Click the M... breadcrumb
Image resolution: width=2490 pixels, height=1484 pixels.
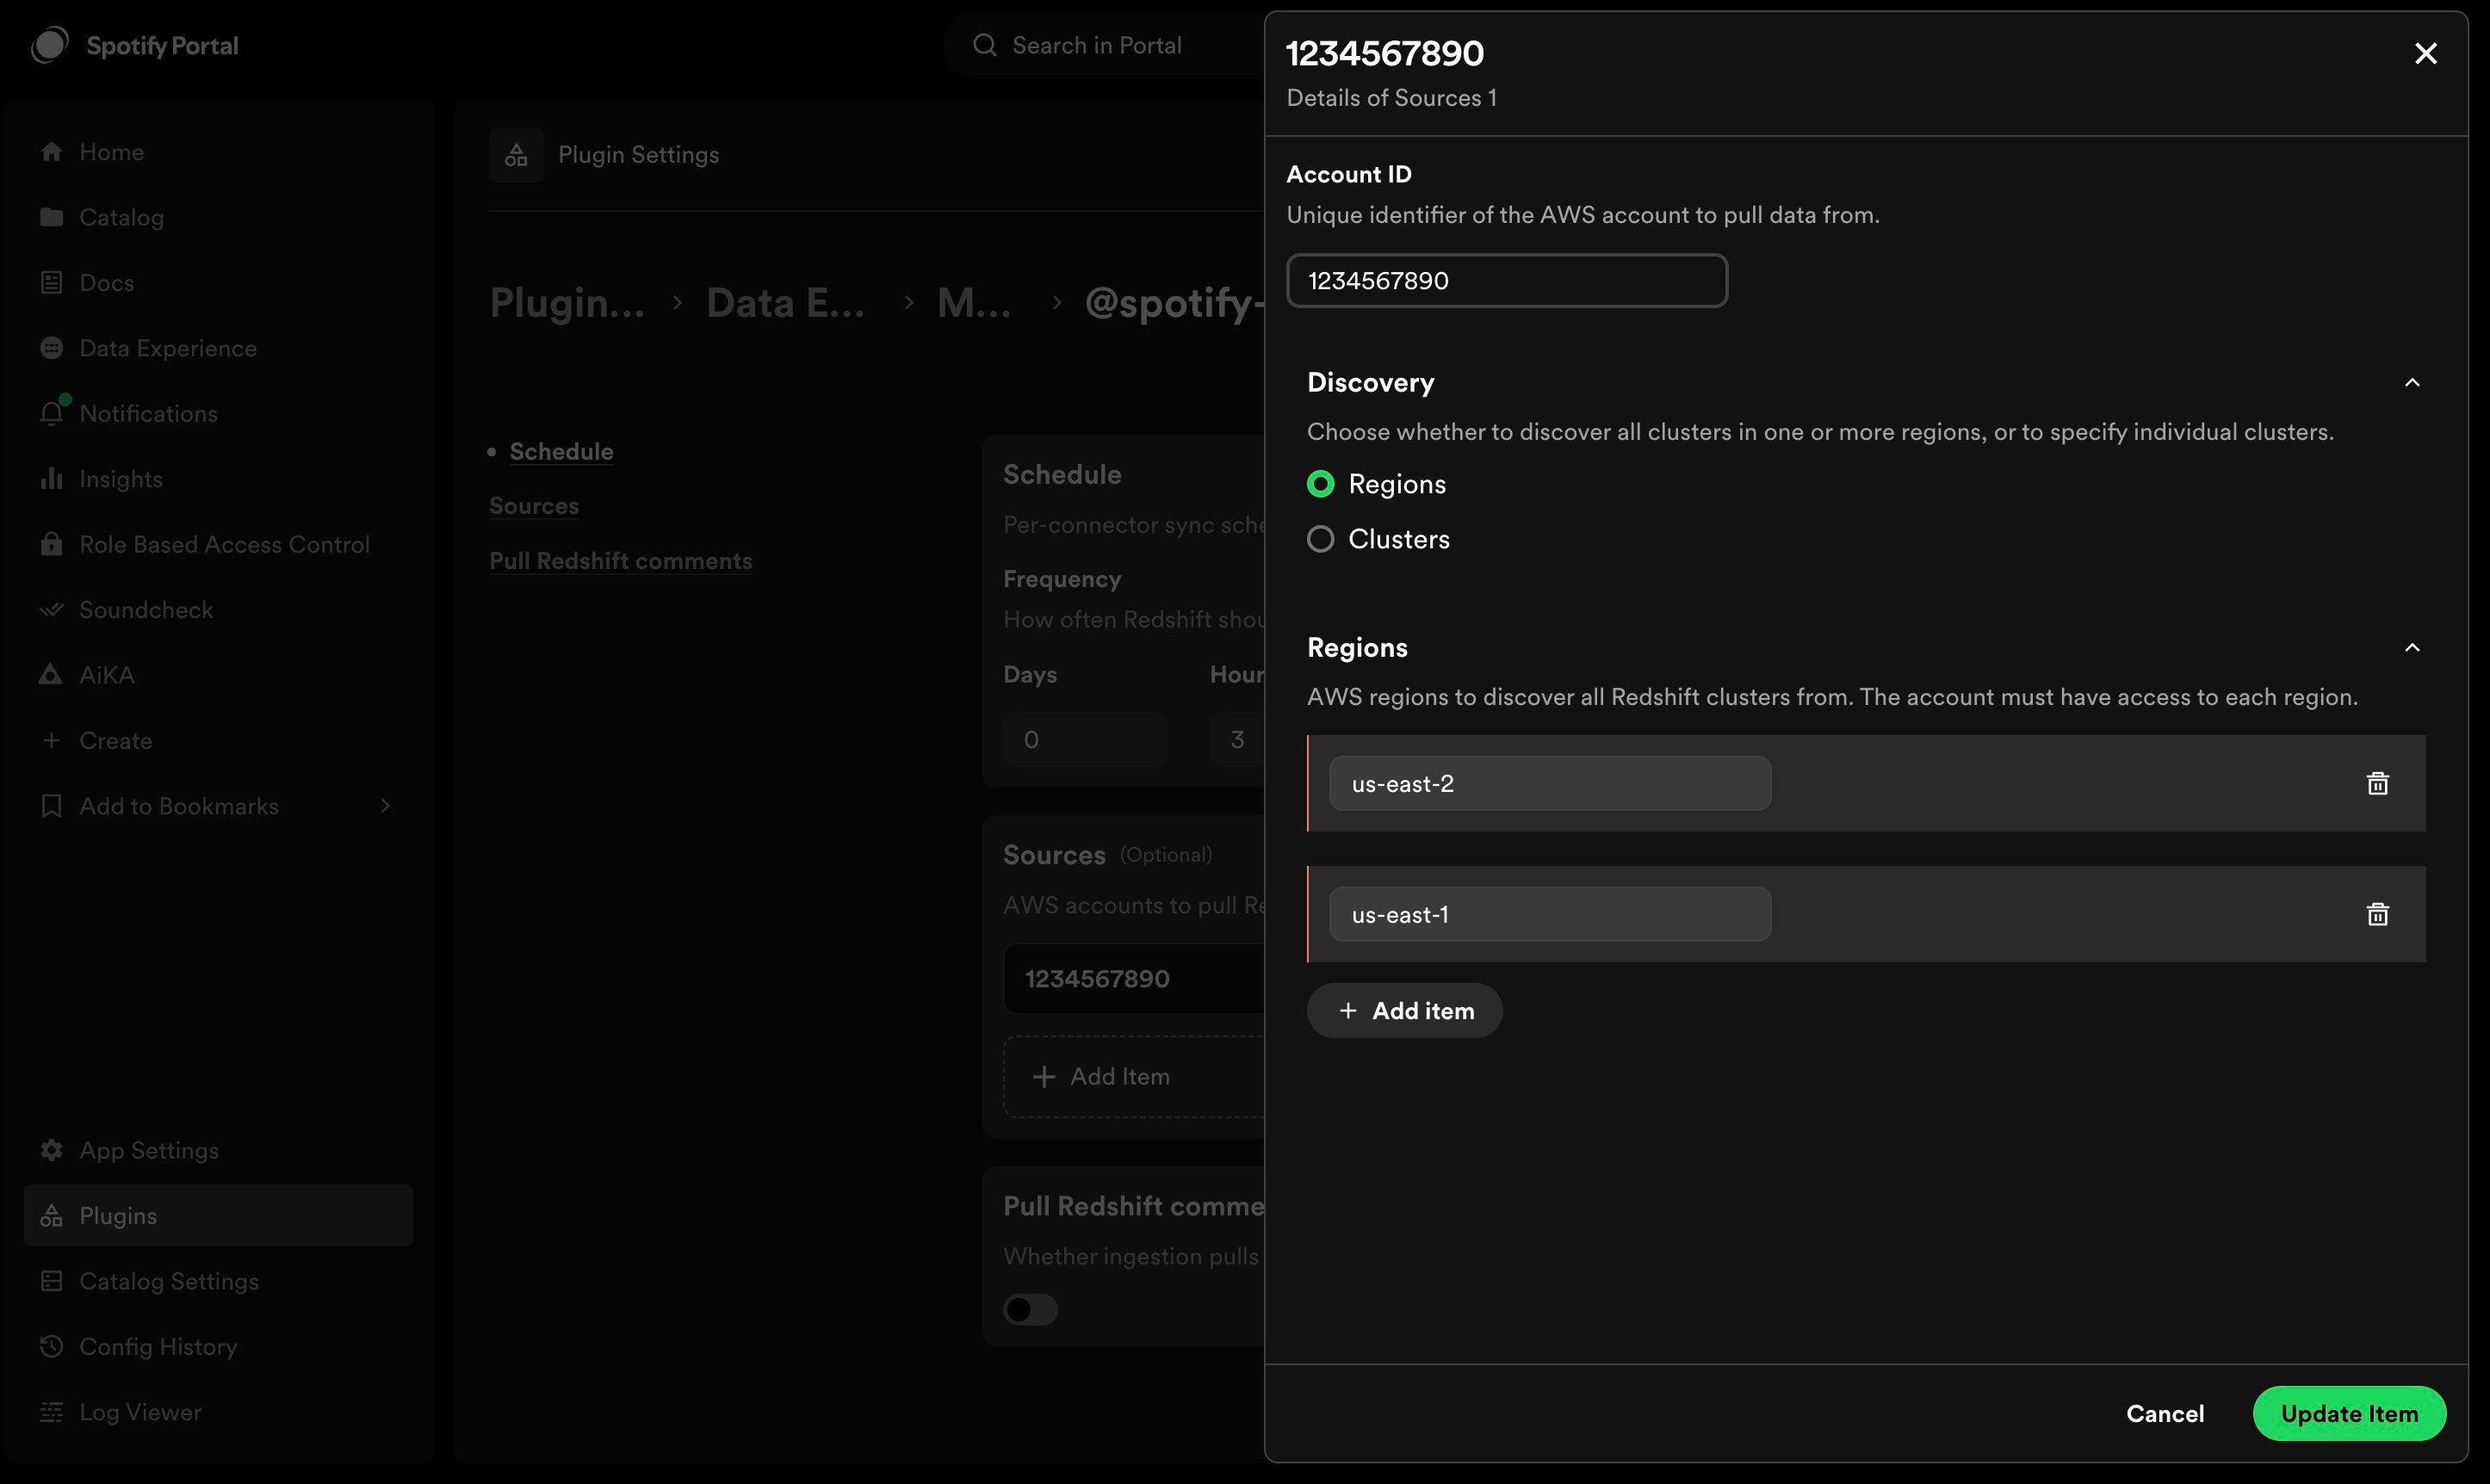[974, 303]
